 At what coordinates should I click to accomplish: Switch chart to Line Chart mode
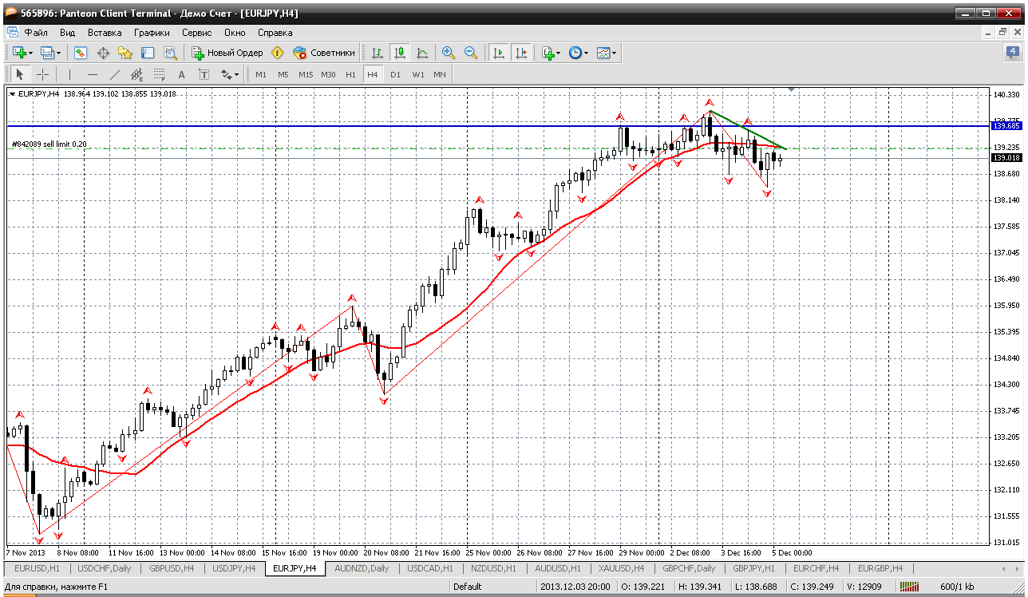[421, 53]
